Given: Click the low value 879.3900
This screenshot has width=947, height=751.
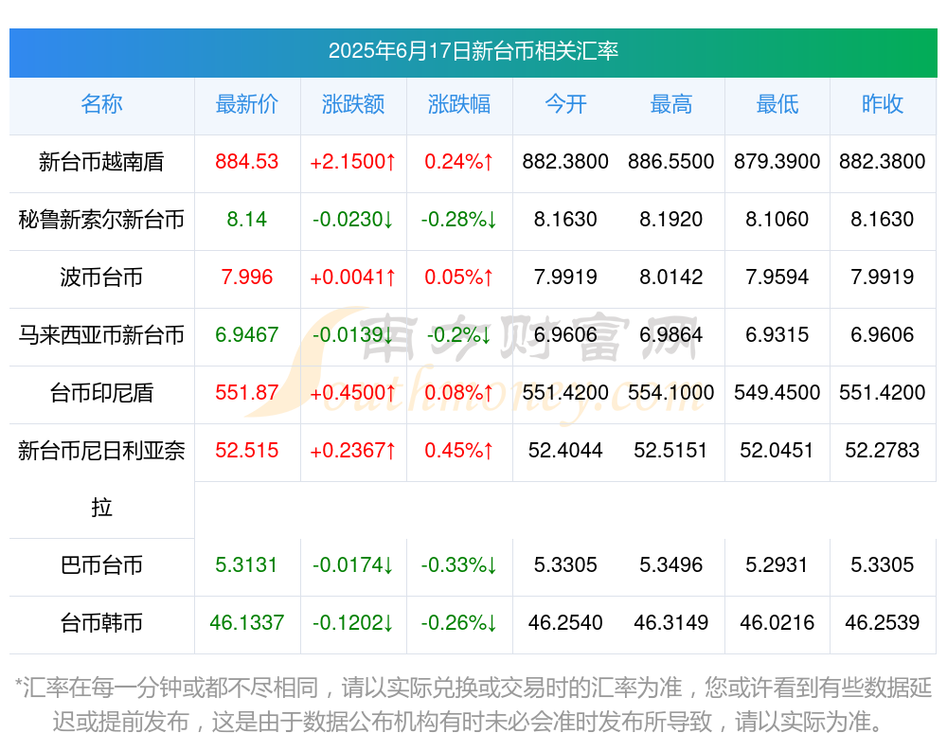Looking at the screenshot, I should coord(777,162).
